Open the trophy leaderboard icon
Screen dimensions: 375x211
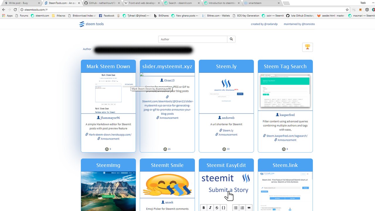(307, 47)
